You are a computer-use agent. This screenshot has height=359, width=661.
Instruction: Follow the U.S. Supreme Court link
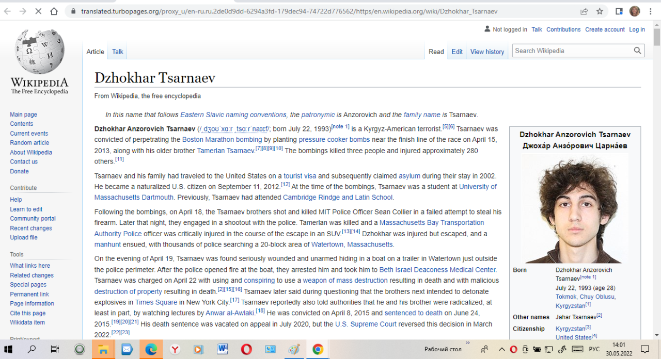point(366,324)
